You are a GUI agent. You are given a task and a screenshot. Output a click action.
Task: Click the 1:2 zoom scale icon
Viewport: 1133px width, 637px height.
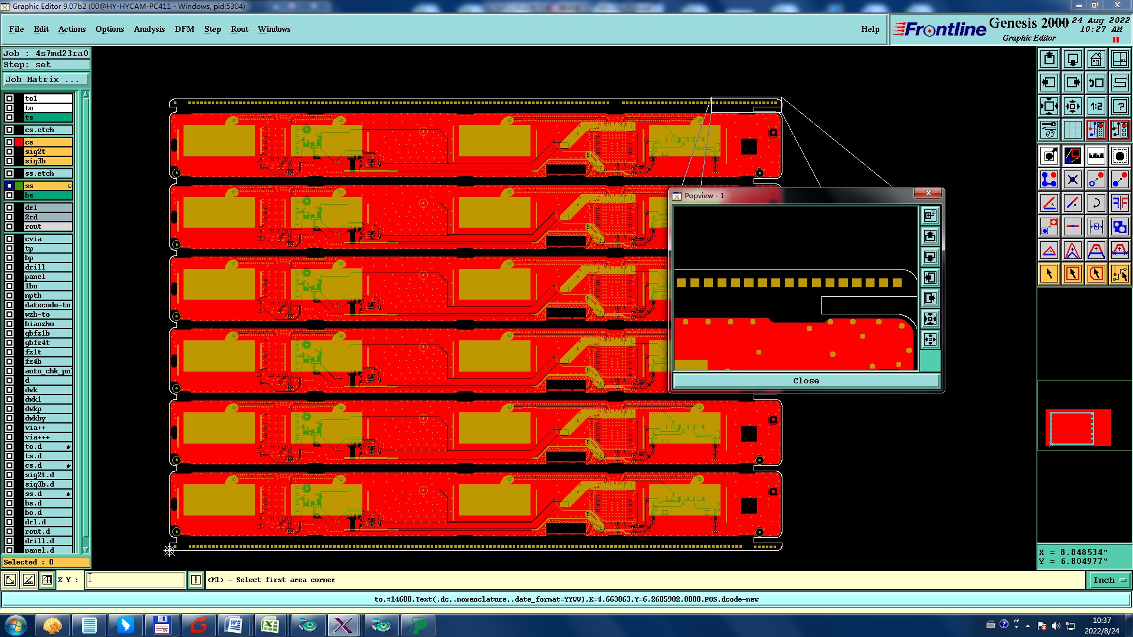point(1096,106)
